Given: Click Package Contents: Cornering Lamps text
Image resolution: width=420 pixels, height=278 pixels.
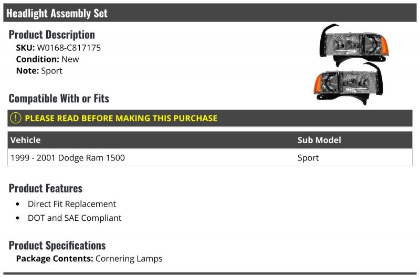Looking at the screenshot, I should coord(89,259).
